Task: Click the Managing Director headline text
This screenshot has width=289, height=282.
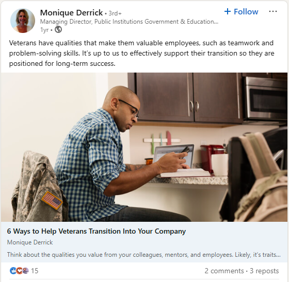Action: click(129, 22)
